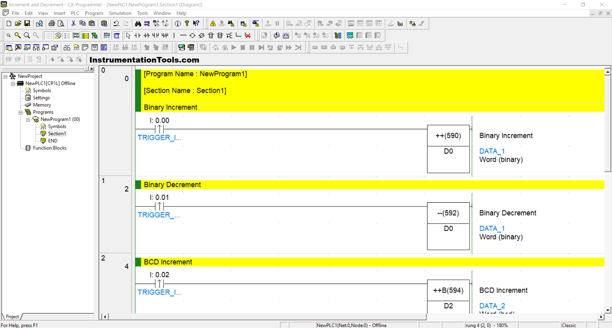
Task: Insert a New Contact OR
Action: click(156, 35)
